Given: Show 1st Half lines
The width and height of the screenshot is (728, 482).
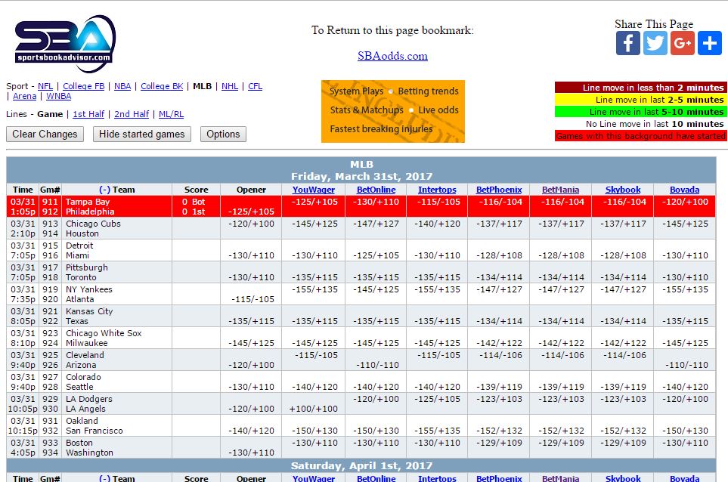Looking at the screenshot, I should pyautogui.click(x=88, y=114).
